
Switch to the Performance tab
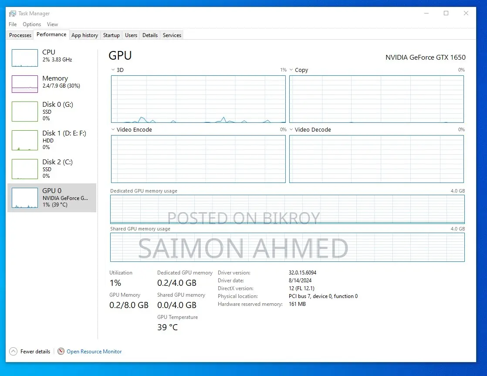pos(51,34)
